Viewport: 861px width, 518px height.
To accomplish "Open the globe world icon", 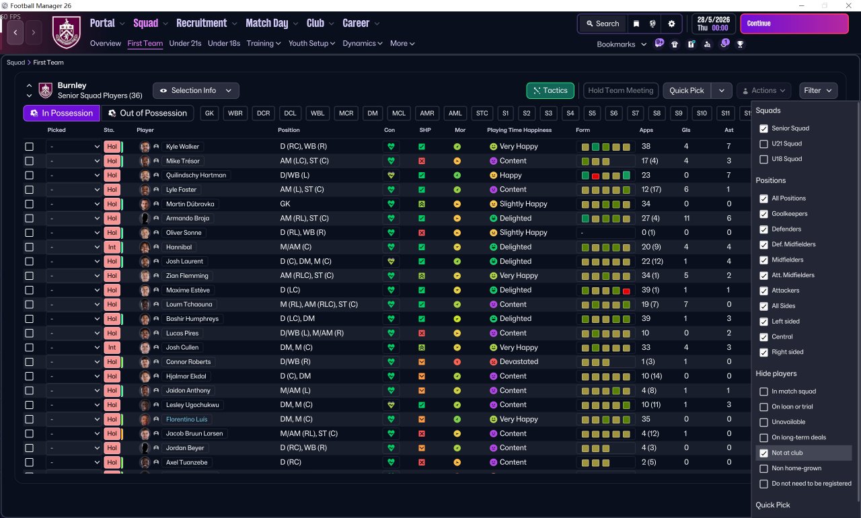I will pos(652,24).
